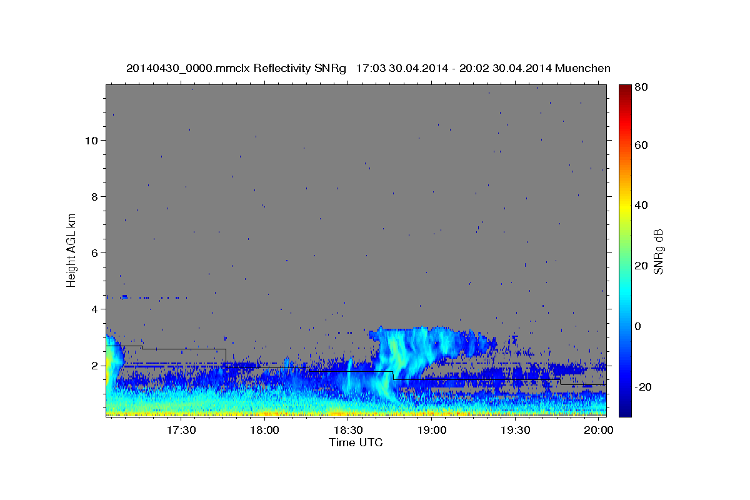This screenshot has height=500, width=750.
Task: Click the height tick label 4
Action: [94, 309]
